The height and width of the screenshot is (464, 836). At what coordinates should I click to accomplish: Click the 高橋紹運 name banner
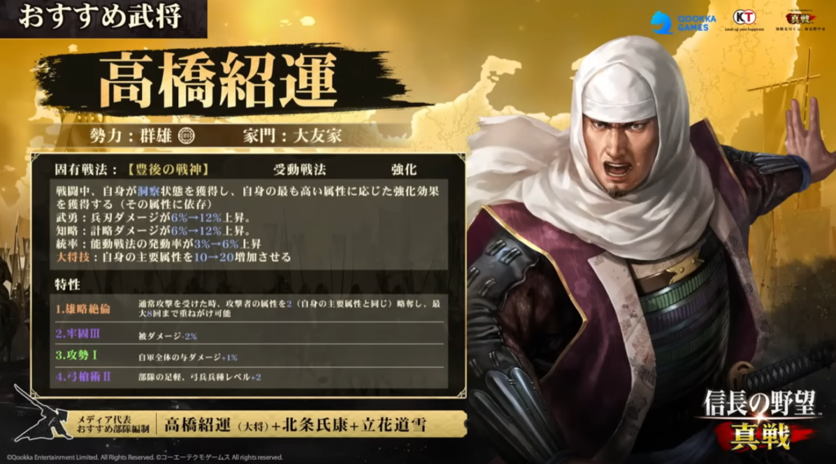(x=217, y=81)
